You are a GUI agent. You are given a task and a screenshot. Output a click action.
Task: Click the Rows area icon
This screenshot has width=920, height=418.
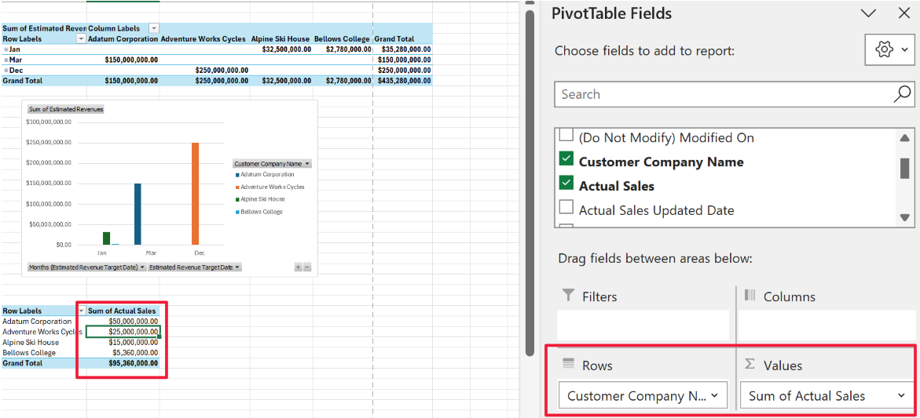(567, 364)
